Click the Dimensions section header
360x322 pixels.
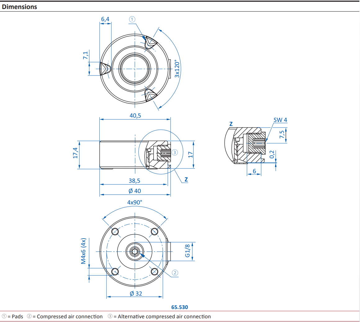point(20,6)
